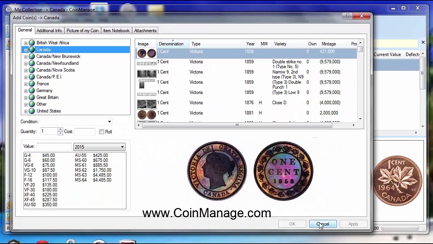Image resolution: width=433 pixels, height=244 pixels.
Task: Expand the United States tree node
Action: click(26, 111)
